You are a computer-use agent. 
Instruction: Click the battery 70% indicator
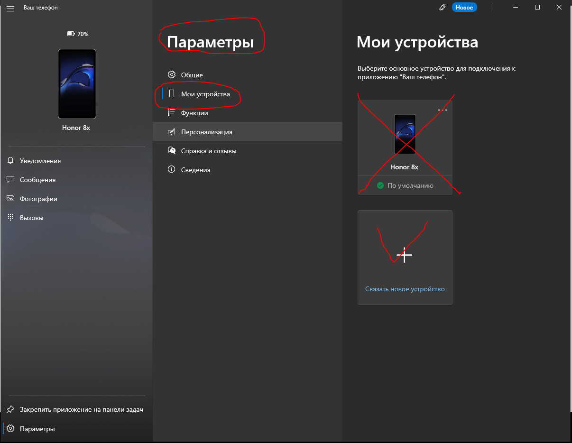tap(78, 34)
